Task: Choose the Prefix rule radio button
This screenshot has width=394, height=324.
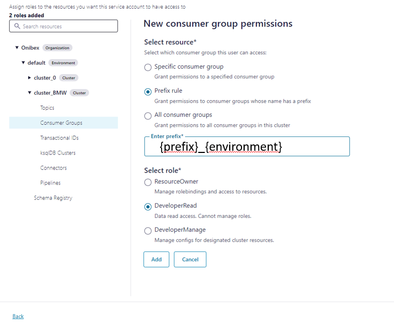Action: coord(148,92)
